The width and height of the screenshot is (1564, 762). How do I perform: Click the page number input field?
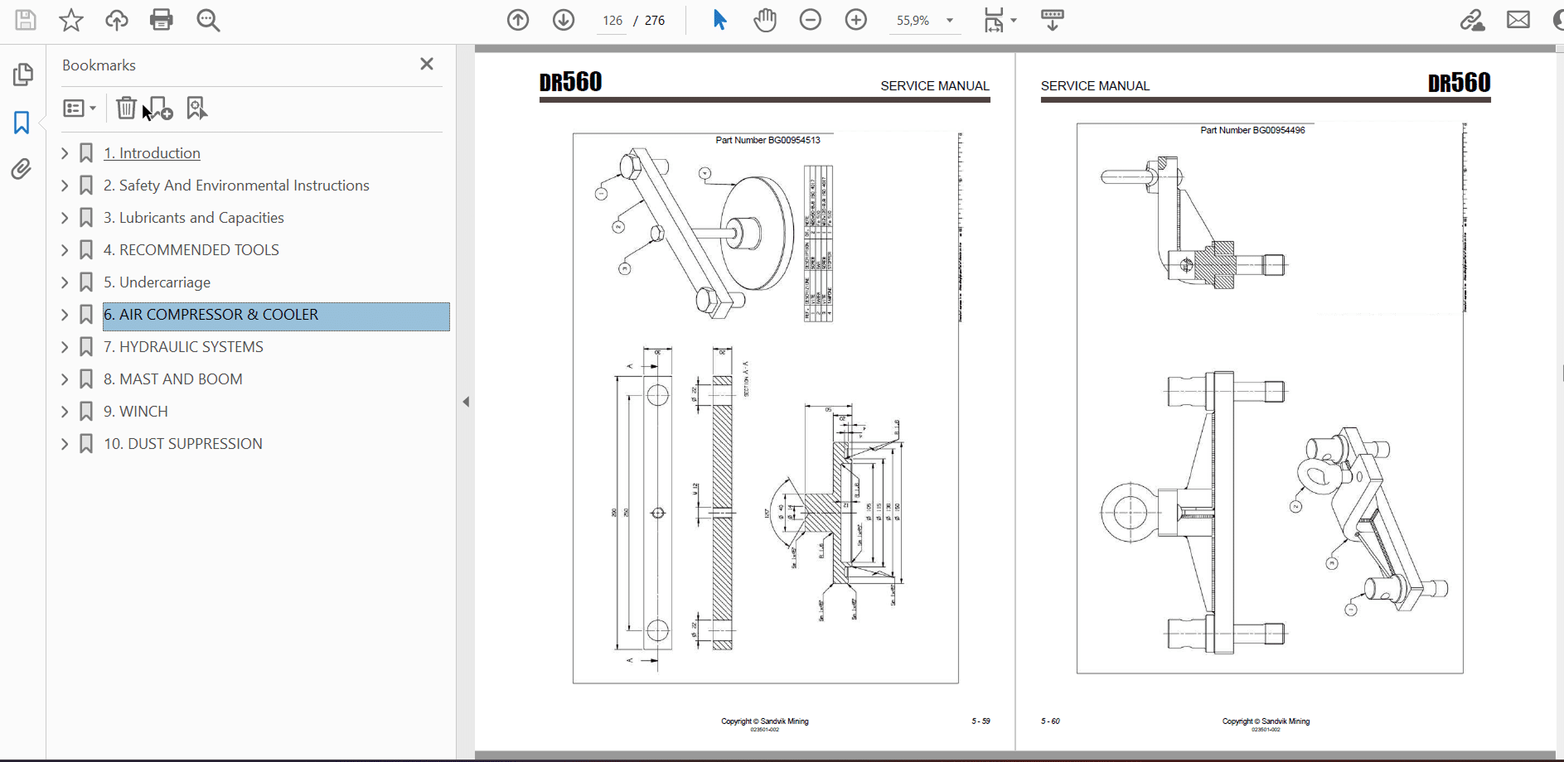coord(613,21)
